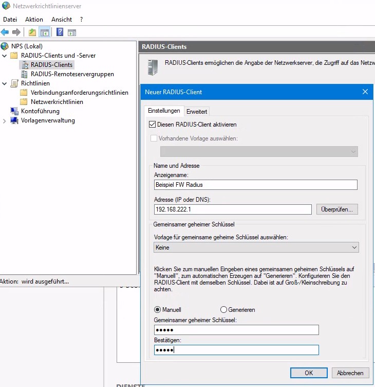Expand the Vorlagenverwaltung tree node

(x=5, y=121)
